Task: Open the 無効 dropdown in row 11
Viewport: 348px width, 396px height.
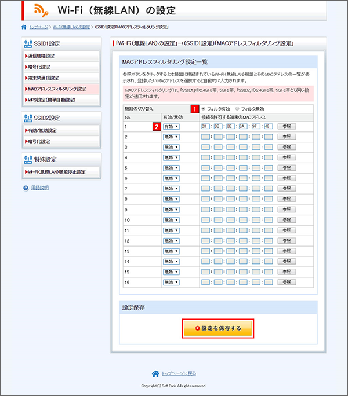Action: (171, 230)
